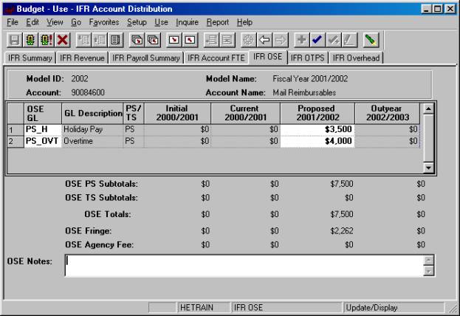Click the left arrow back icon
The image size is (460, 316).
pos(264,40)
